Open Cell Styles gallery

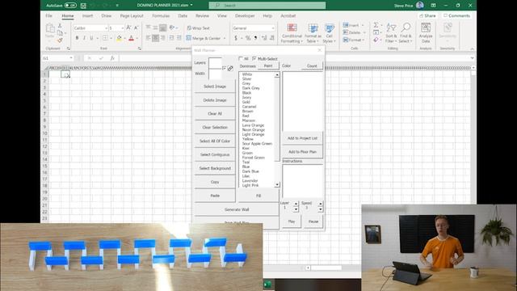(x=329, y=33)
